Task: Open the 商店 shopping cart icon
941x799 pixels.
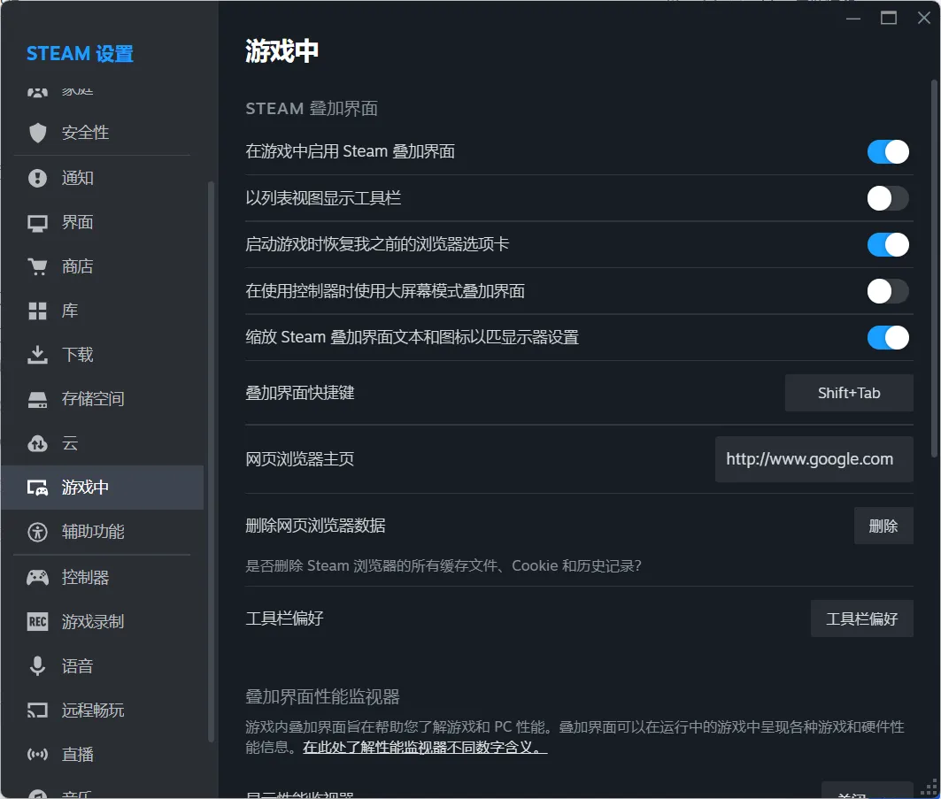Action: pyautogui.click(x=36, y=266)
